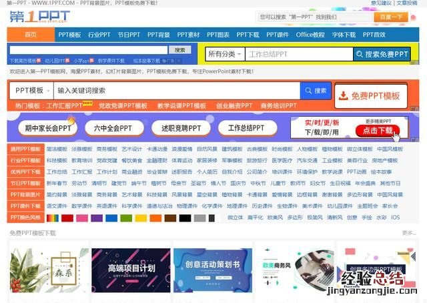
Task: Click the red 点击下载 button
Action: tap(378, 131)
